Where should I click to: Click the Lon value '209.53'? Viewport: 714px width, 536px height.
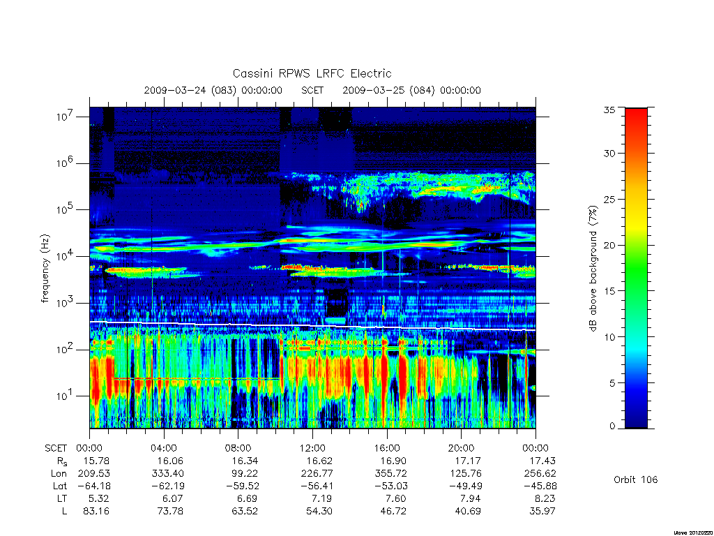(x=94, y=474)
